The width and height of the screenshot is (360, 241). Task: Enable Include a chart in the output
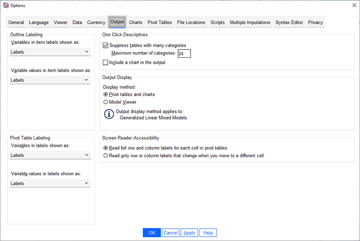point(105,62)
